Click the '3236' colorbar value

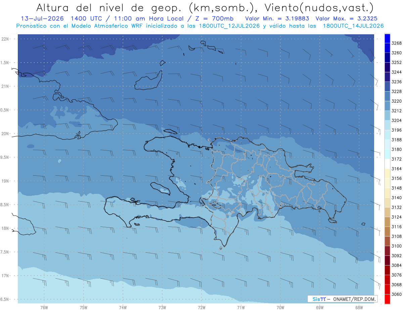pyautogui.click(x=397, y=82)
